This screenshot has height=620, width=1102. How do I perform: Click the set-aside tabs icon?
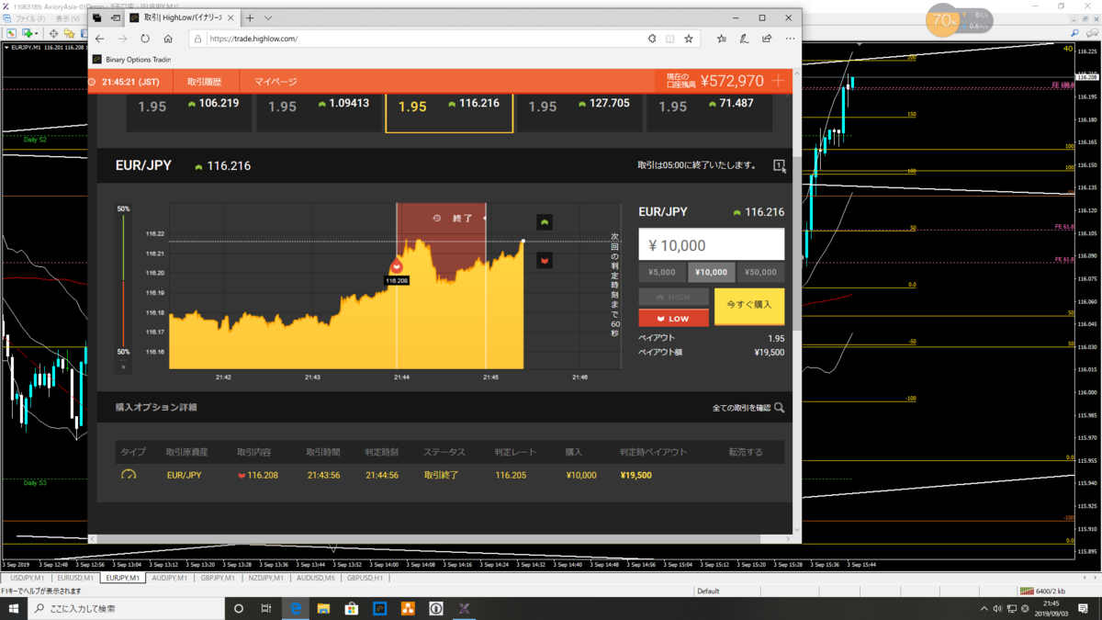[116, 17]
